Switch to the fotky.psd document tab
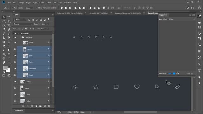The height and width of the screenshot is (114, 203). (x=70, y=13)
